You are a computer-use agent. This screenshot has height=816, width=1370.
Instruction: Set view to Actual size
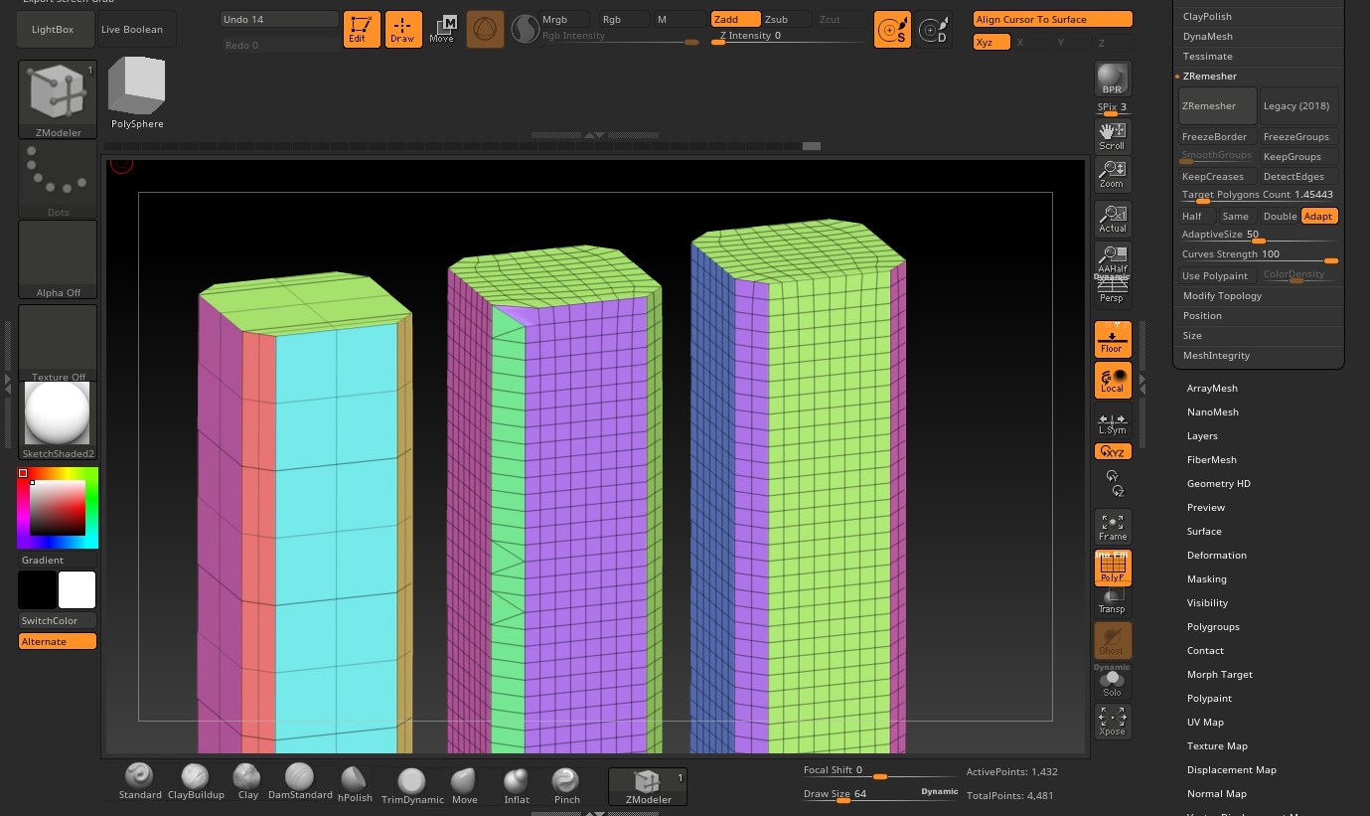point(1112,219)
